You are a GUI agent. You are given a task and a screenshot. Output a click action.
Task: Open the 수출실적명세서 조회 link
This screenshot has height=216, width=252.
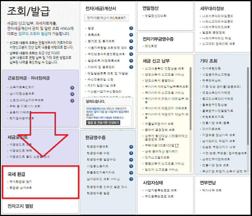pos(159,124)
